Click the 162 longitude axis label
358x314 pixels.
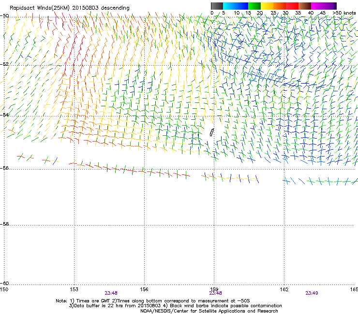click(x=284, y=289)
